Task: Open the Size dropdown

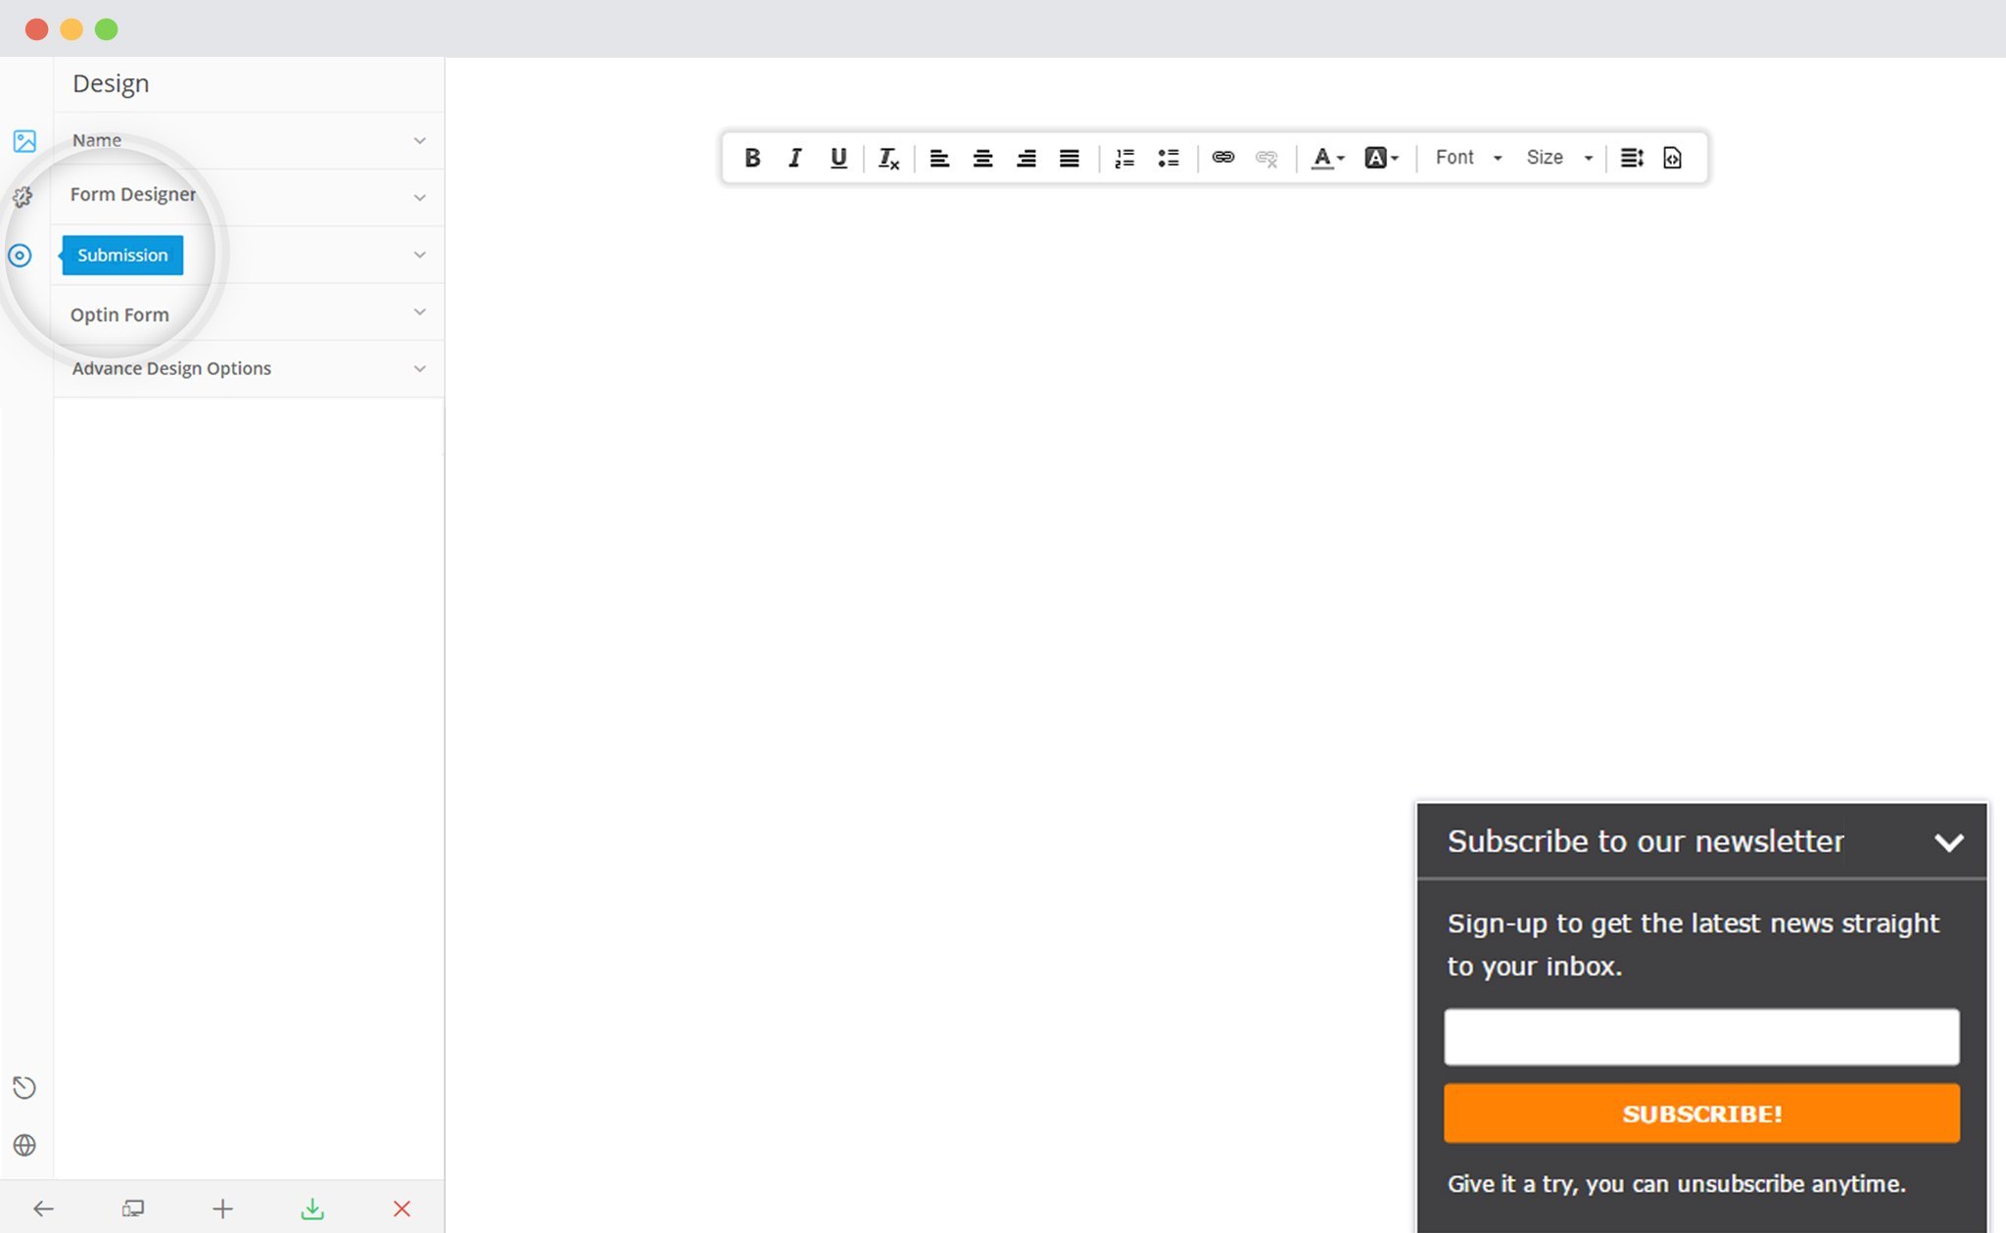Action: 1559,158
